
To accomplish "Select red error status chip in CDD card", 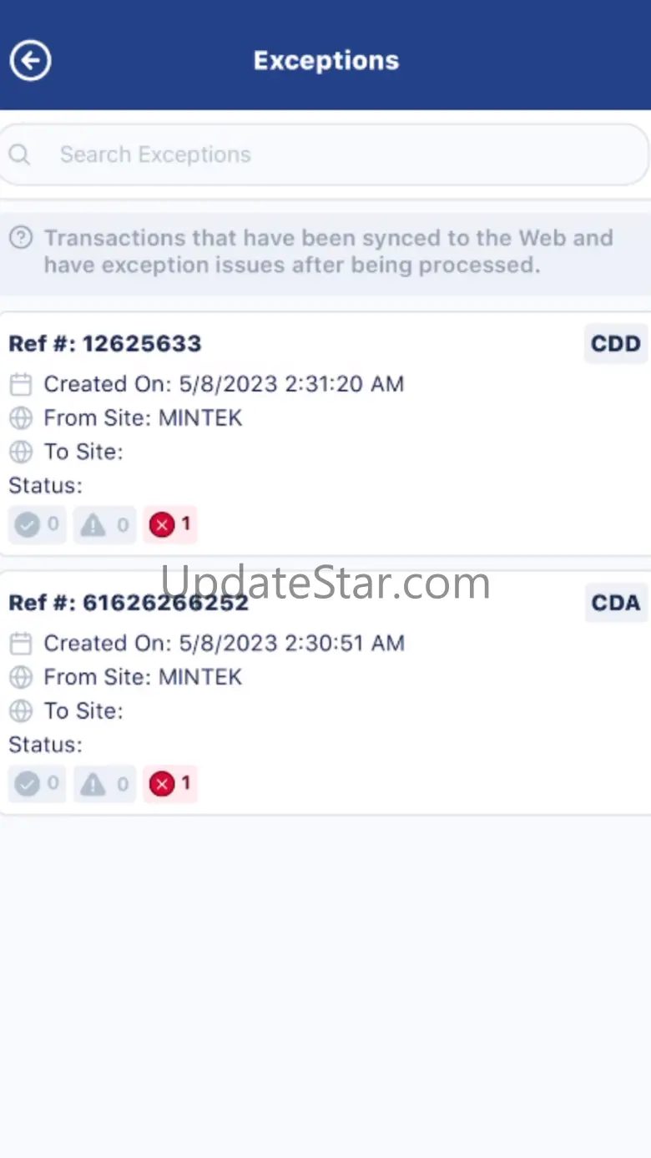I will [x=170, y=524].
